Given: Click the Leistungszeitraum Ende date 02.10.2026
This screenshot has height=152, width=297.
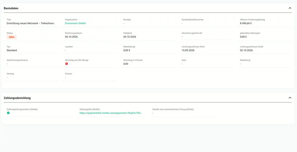Looking at the screenshot, I should click(x=246, y=50).
